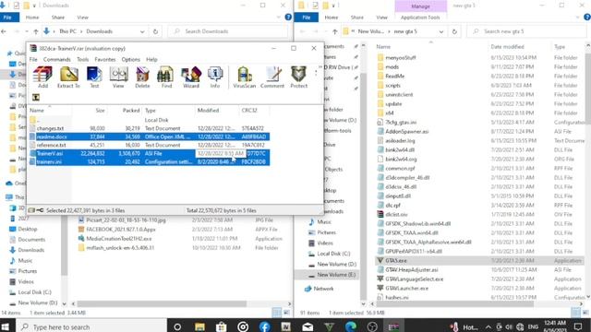Open WinRAR File menu
Viewport: 591px width, 332px height.
tap(33, 59)
